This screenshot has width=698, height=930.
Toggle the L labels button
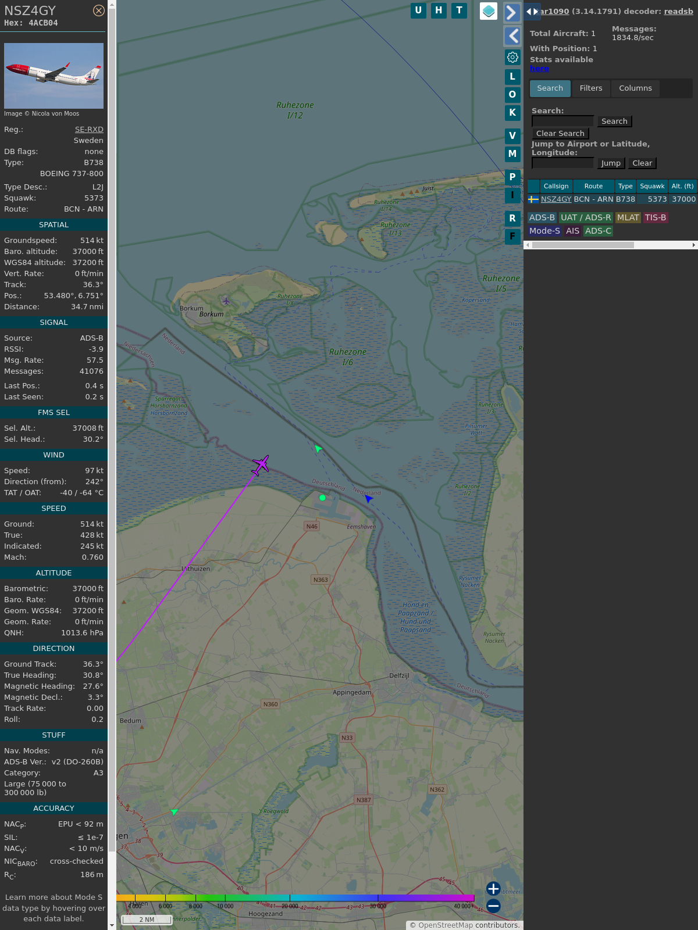tap(512, 77)
